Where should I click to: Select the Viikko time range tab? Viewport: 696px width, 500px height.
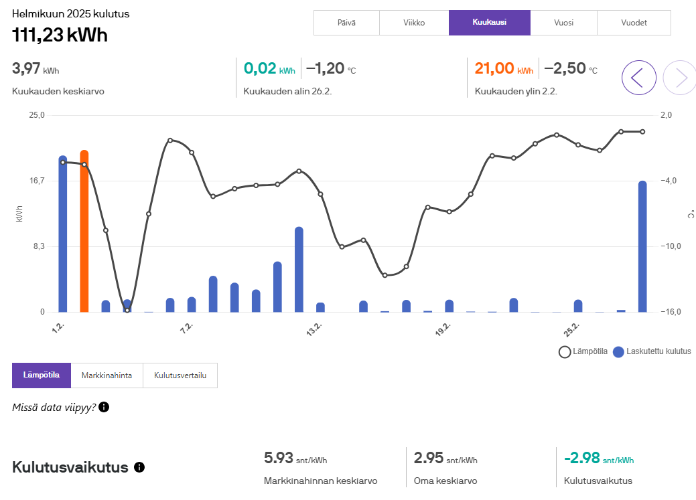click(x=414, y=23)
